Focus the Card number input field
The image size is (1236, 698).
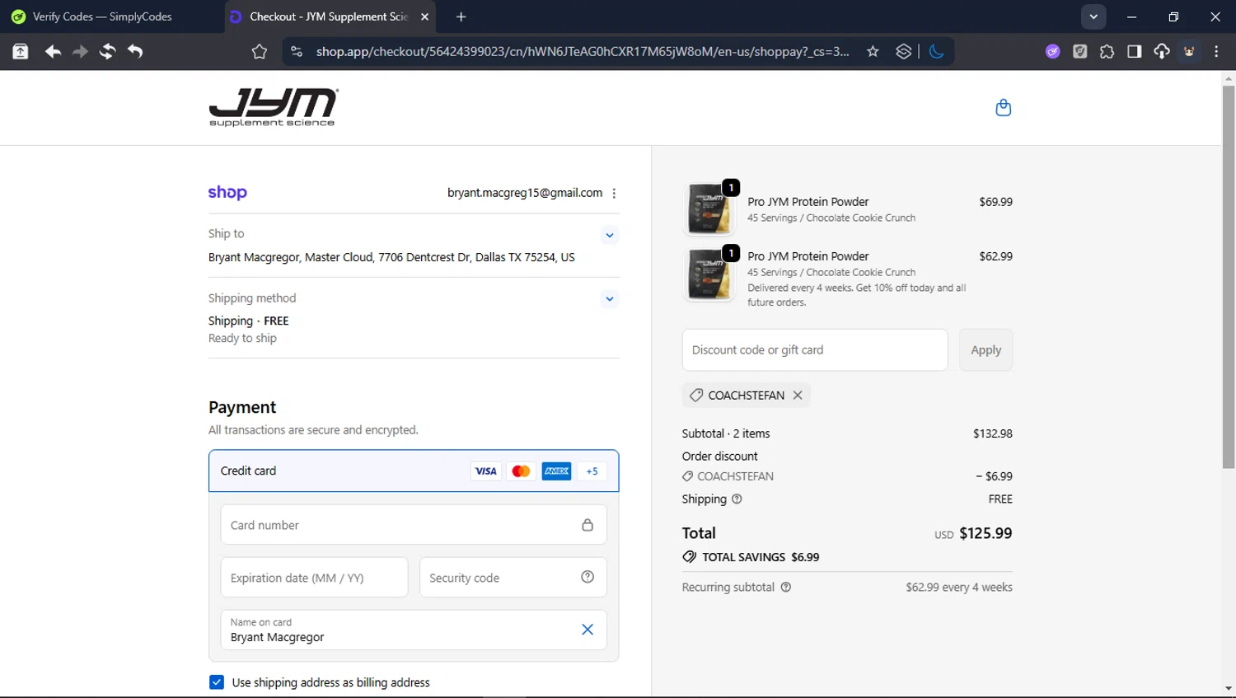coord(414,525)
